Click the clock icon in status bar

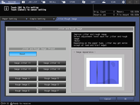tap(2, 103)
